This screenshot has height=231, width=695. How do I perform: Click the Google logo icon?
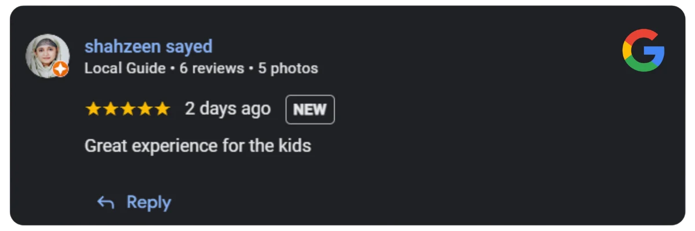click(643, 51)
